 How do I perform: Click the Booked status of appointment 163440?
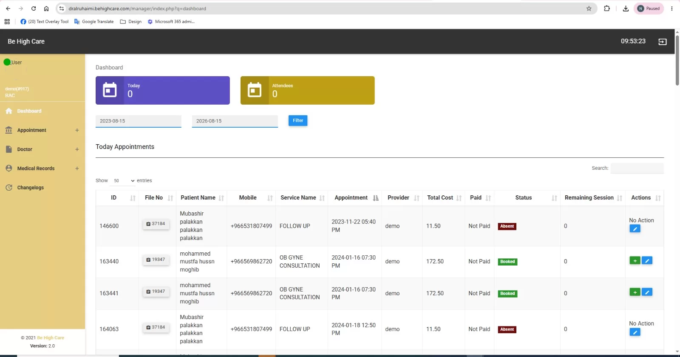tap(507, 262)
